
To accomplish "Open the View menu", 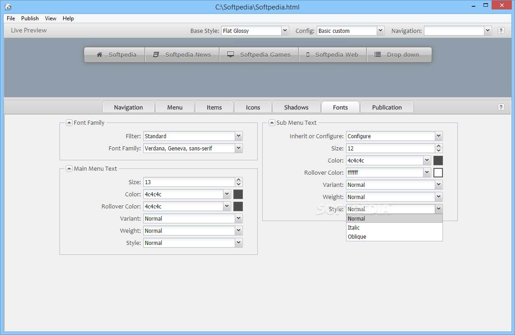I will (50, 18).
